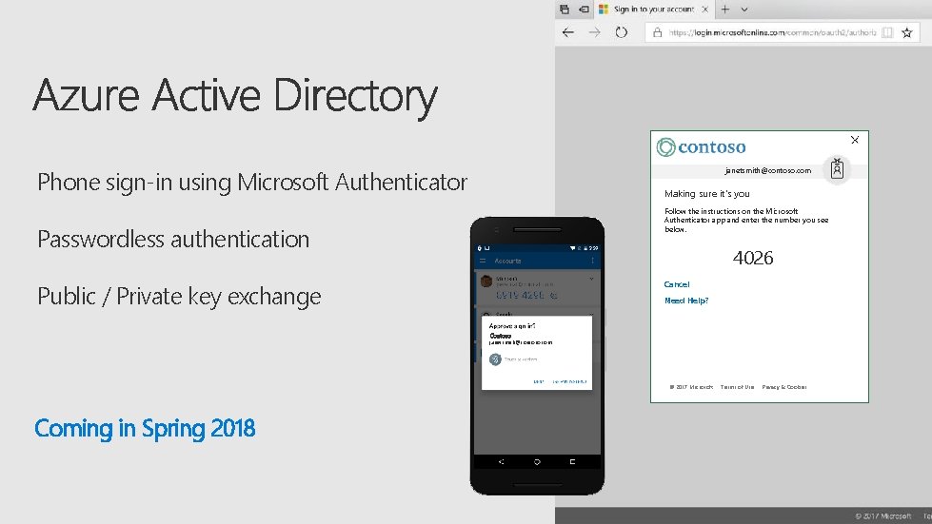Image resolution: width=932 pixels, height=524 pixels.
Task: Open Terms of Use footer link in dialog
Action: (737, 387)
